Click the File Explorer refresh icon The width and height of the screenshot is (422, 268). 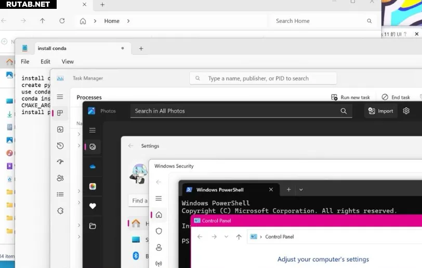(62, 21)
